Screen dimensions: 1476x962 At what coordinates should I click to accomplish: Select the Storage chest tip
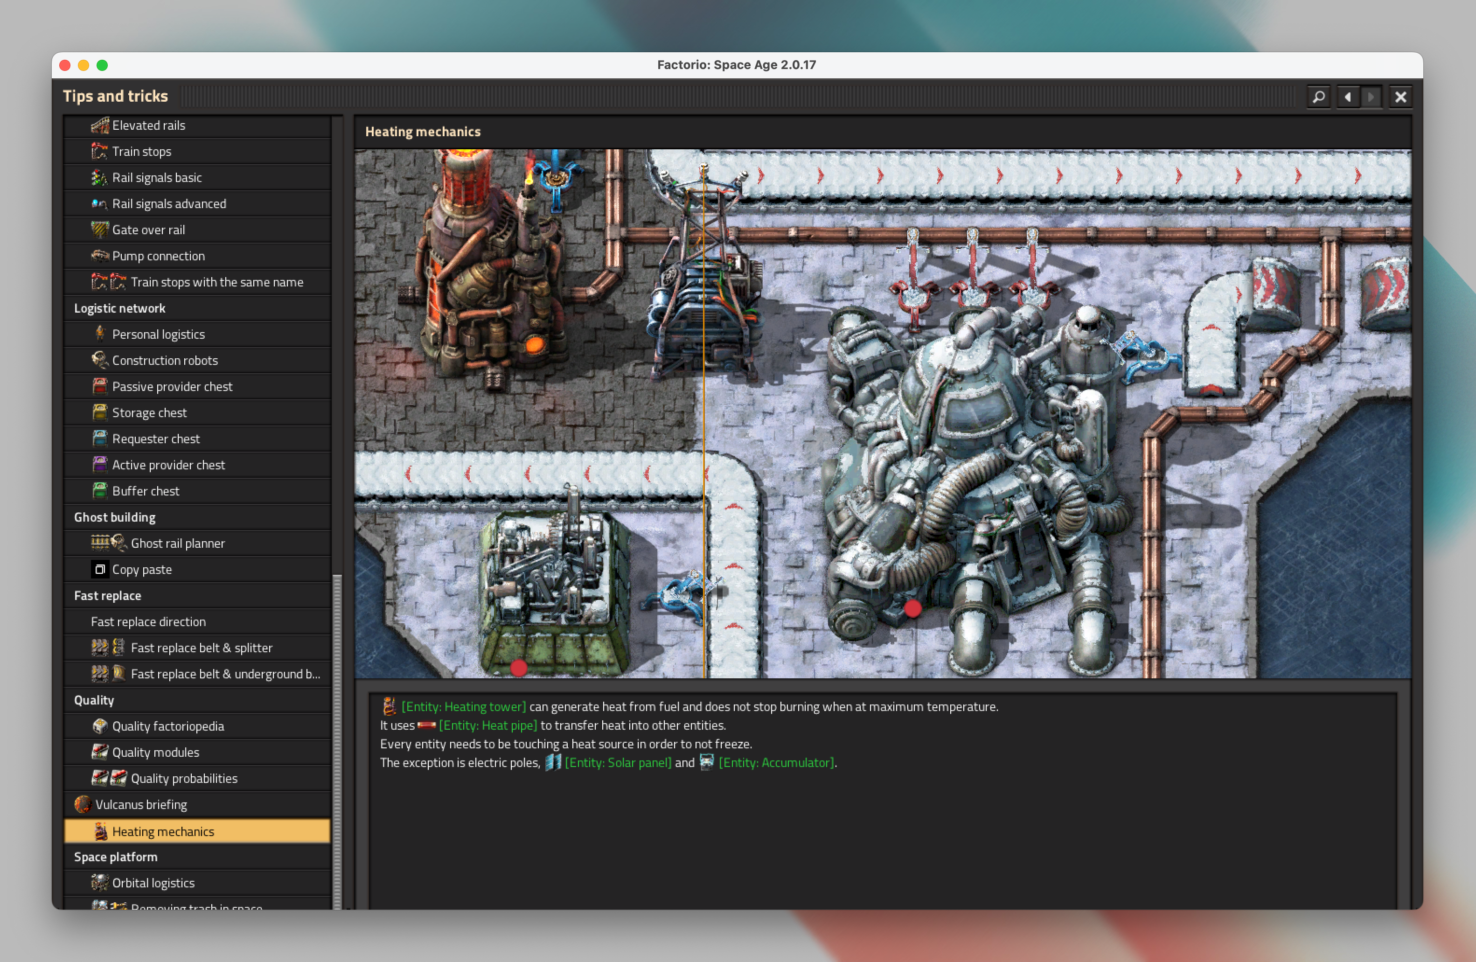197,412
